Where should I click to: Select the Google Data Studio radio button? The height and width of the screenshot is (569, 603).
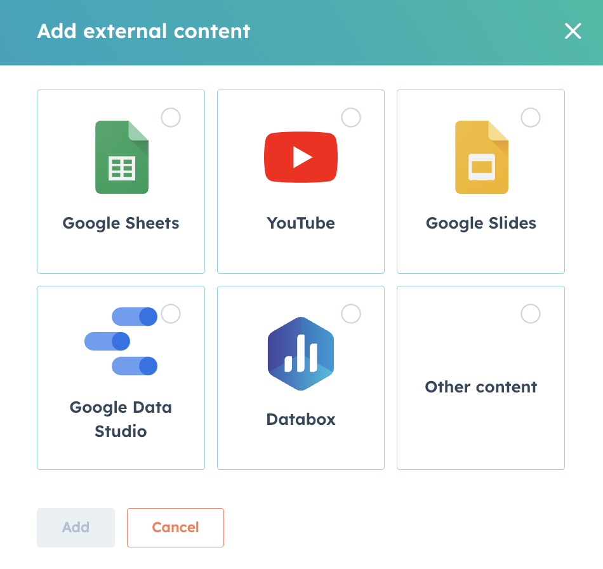click(x=171, y=314)
